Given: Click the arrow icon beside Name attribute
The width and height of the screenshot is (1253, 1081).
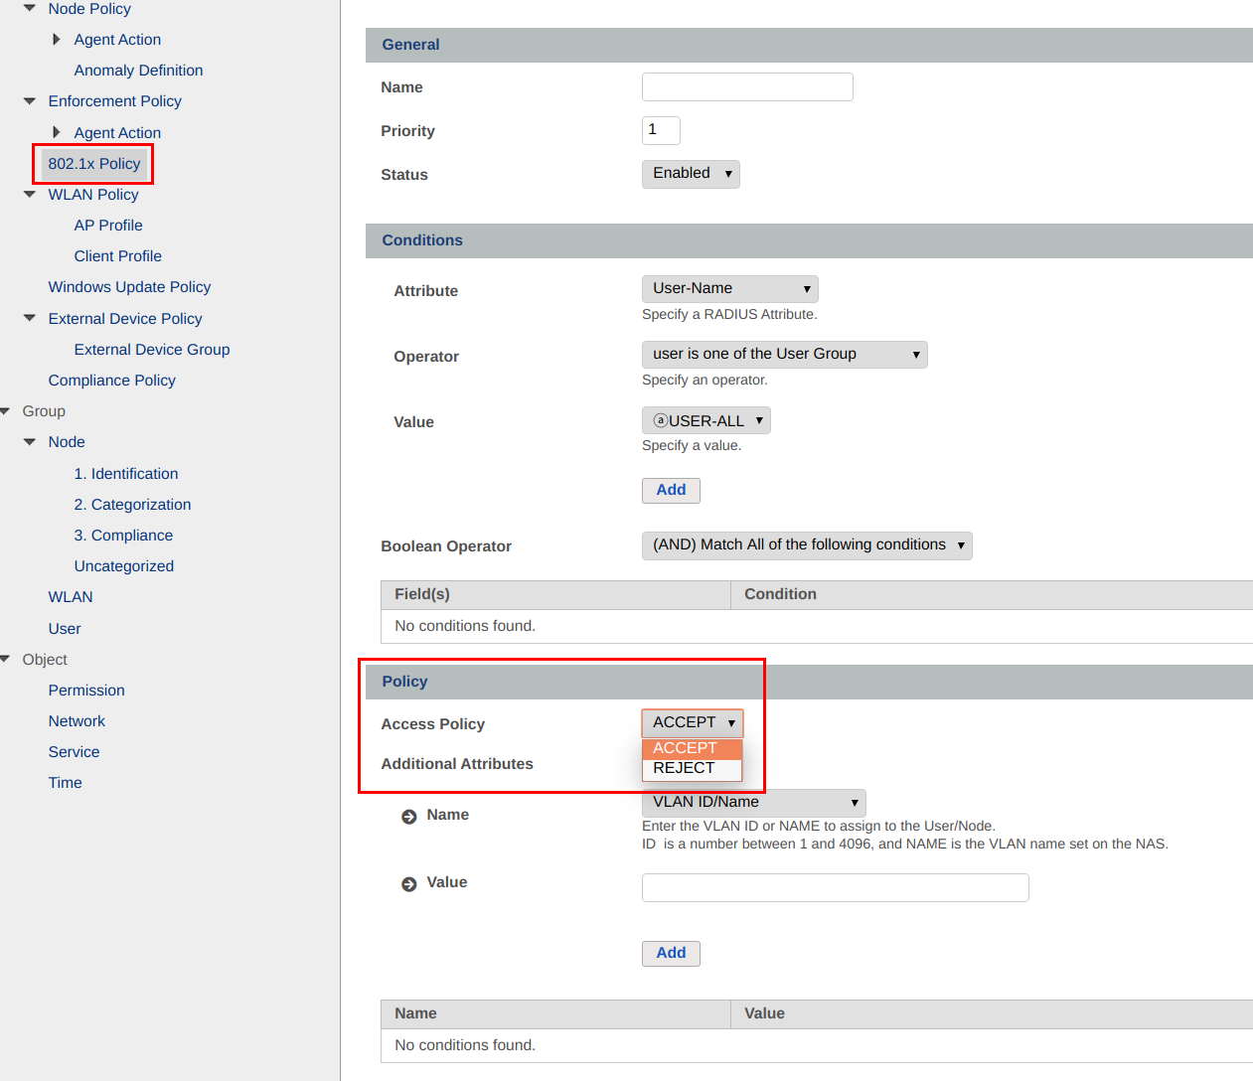Looking at the screenshot, I should [x=408, y=817].
